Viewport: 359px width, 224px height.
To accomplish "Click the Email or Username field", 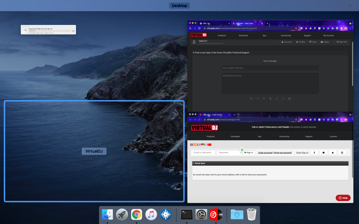I will tap(203, 153).
